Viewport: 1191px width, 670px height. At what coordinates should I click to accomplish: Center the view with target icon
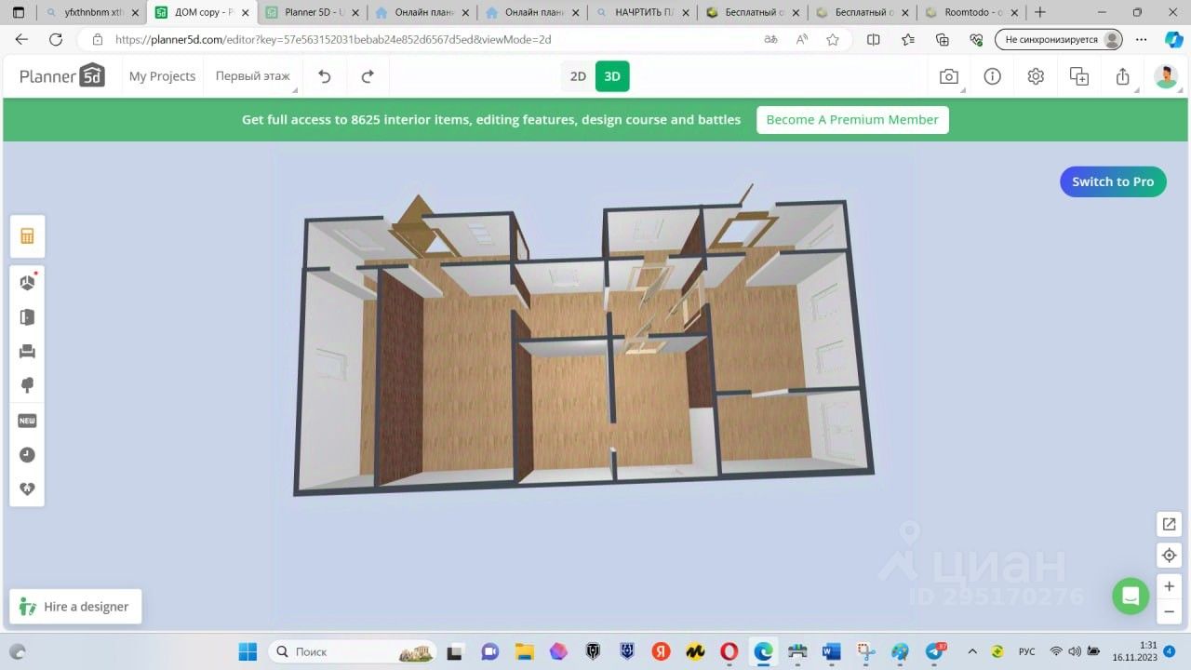coord(1170,556)
